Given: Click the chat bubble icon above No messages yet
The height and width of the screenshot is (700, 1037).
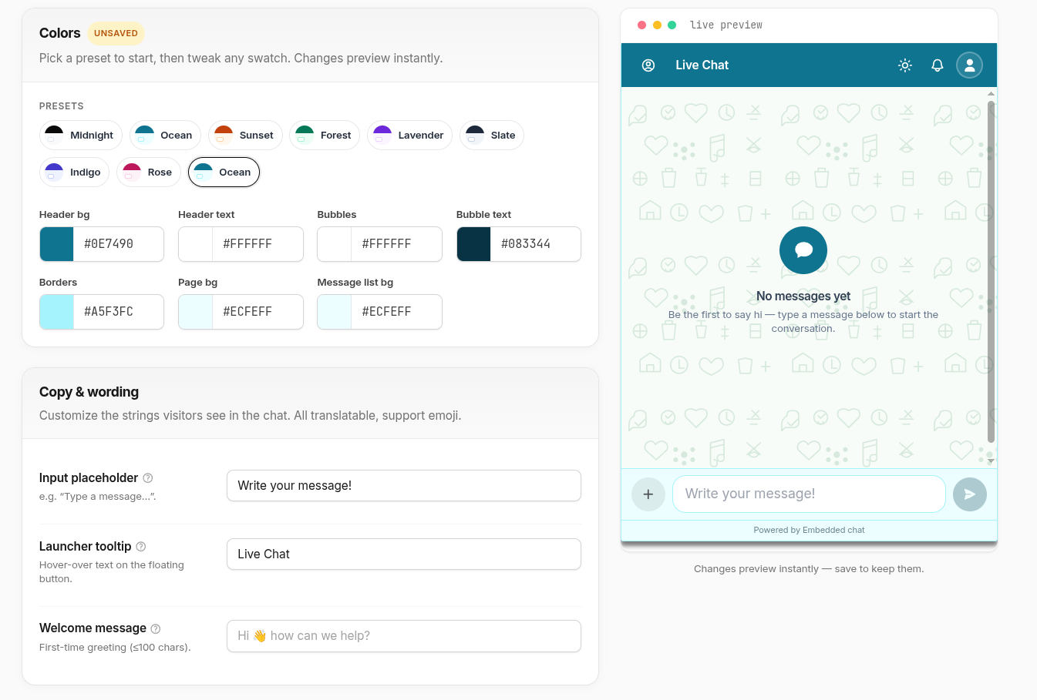Looking at the screenshot, I should (803, 250).
